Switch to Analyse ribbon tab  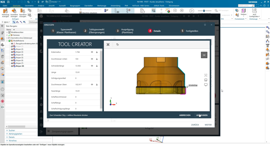(x=41, y=6)
